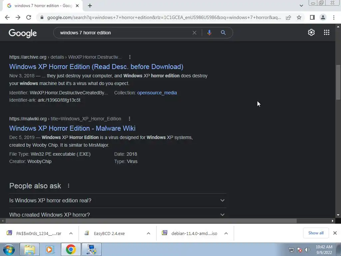
Task: Open the Chrome side panel
Action: click(312, 17)
